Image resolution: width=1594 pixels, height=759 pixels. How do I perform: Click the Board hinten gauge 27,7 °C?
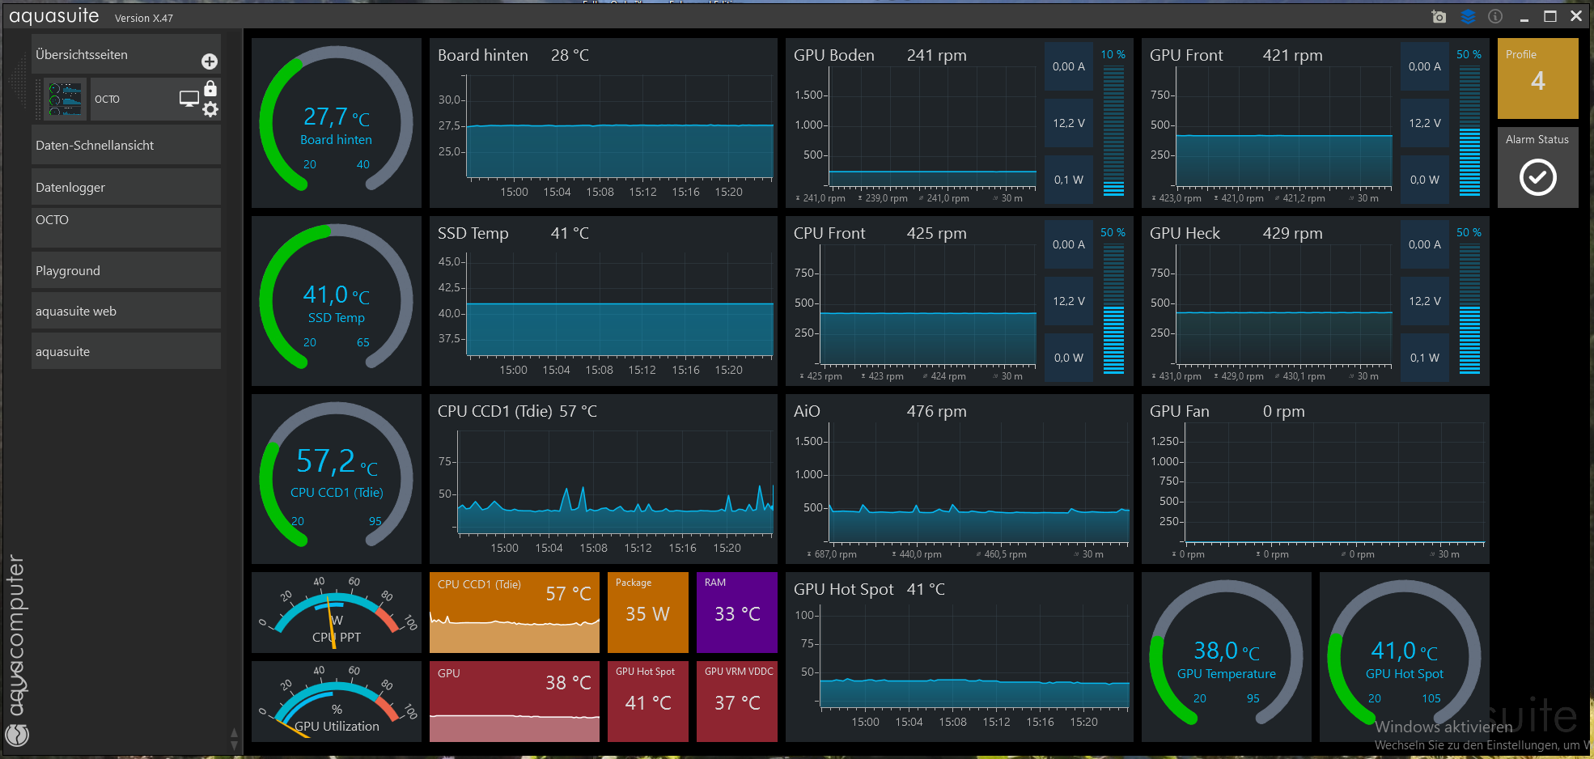coord(337,123)
